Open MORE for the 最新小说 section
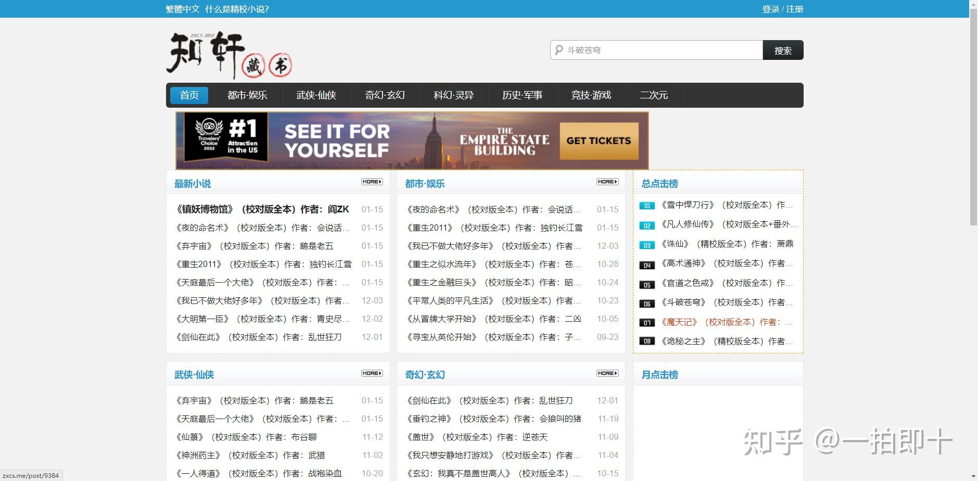978x481 pixels. click(372, 182)
